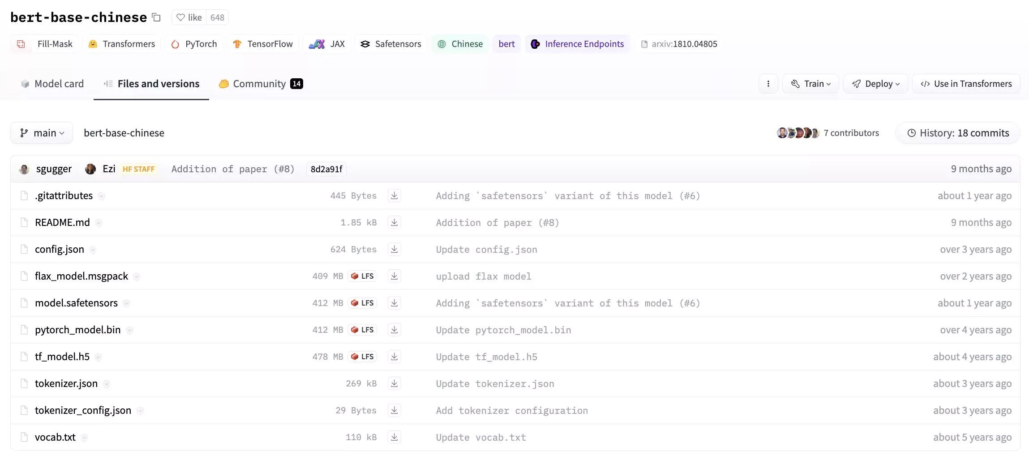Open the arxiv:1810.04805 paper tag

(679, 44)
